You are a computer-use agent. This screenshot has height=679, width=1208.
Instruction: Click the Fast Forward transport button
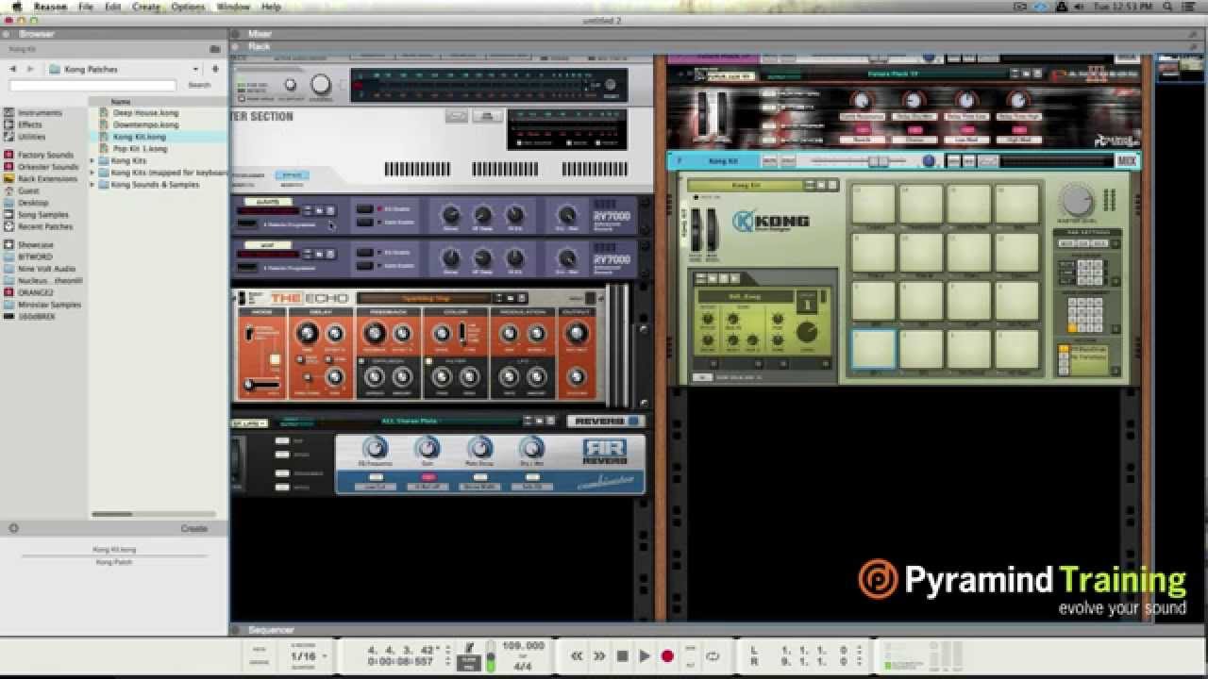pos(599,655)
